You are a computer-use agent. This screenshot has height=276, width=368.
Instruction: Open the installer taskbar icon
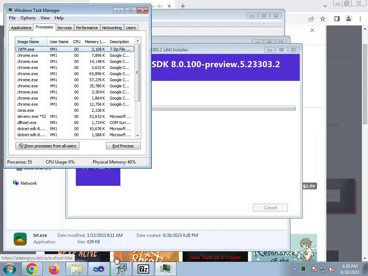pyautogui.click(x=121, y=269)
